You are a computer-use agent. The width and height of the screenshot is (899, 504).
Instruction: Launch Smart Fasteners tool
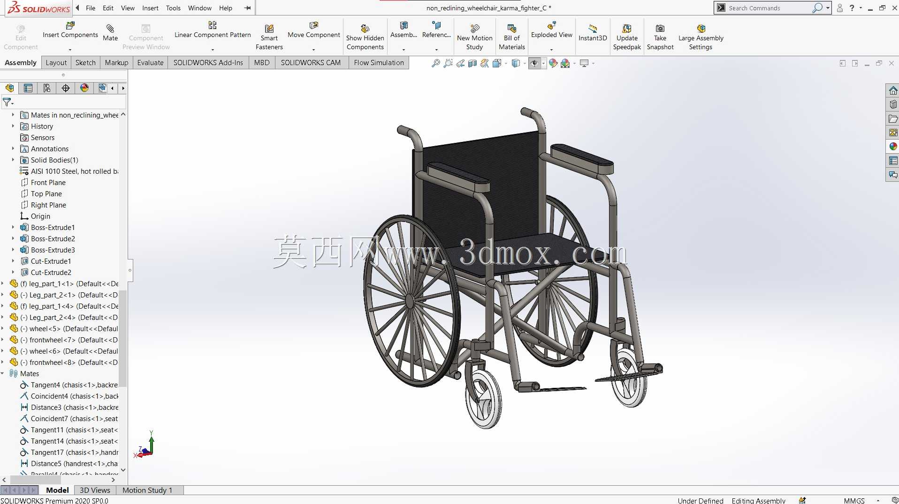(269, 37)
